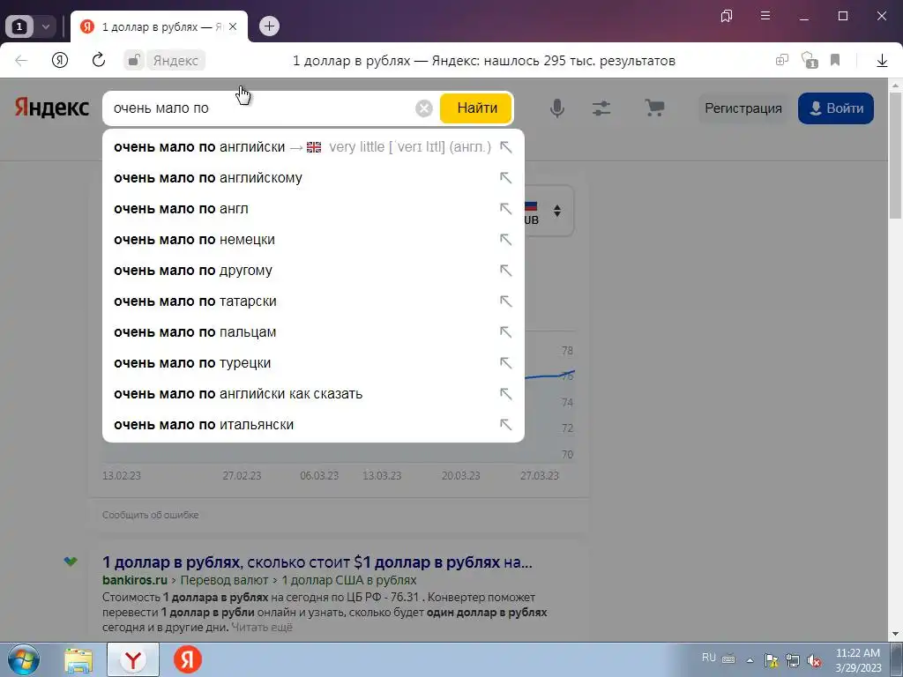Switch to Yandex Browser taskbar button

(x=133, y=660)
